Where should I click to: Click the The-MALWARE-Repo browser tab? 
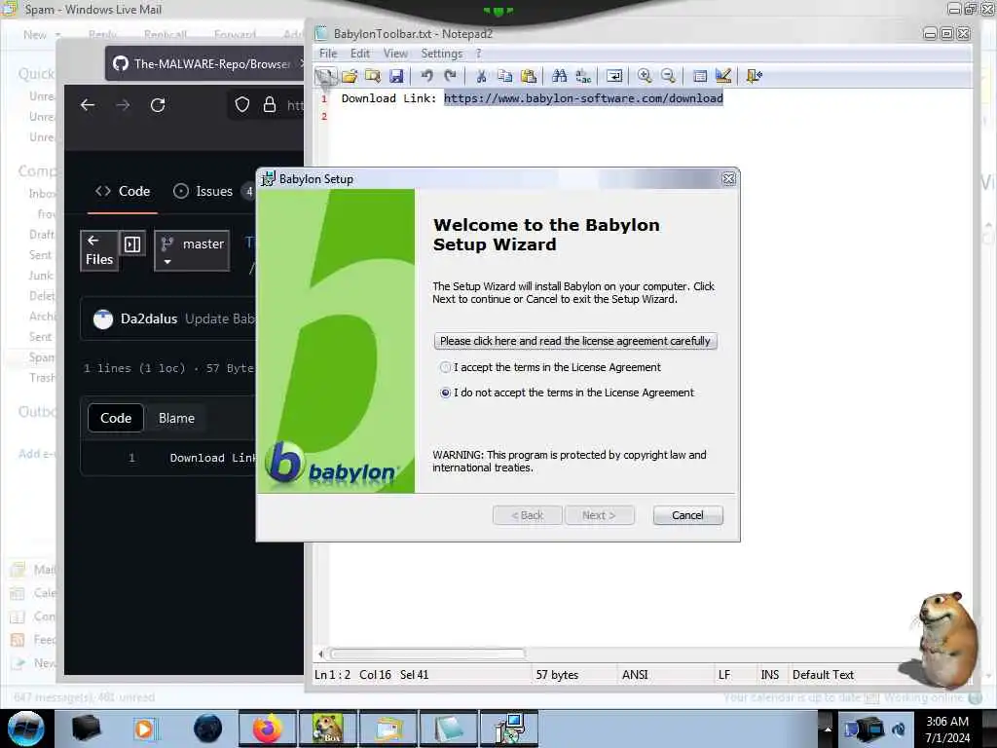click(x=204, y=63)
